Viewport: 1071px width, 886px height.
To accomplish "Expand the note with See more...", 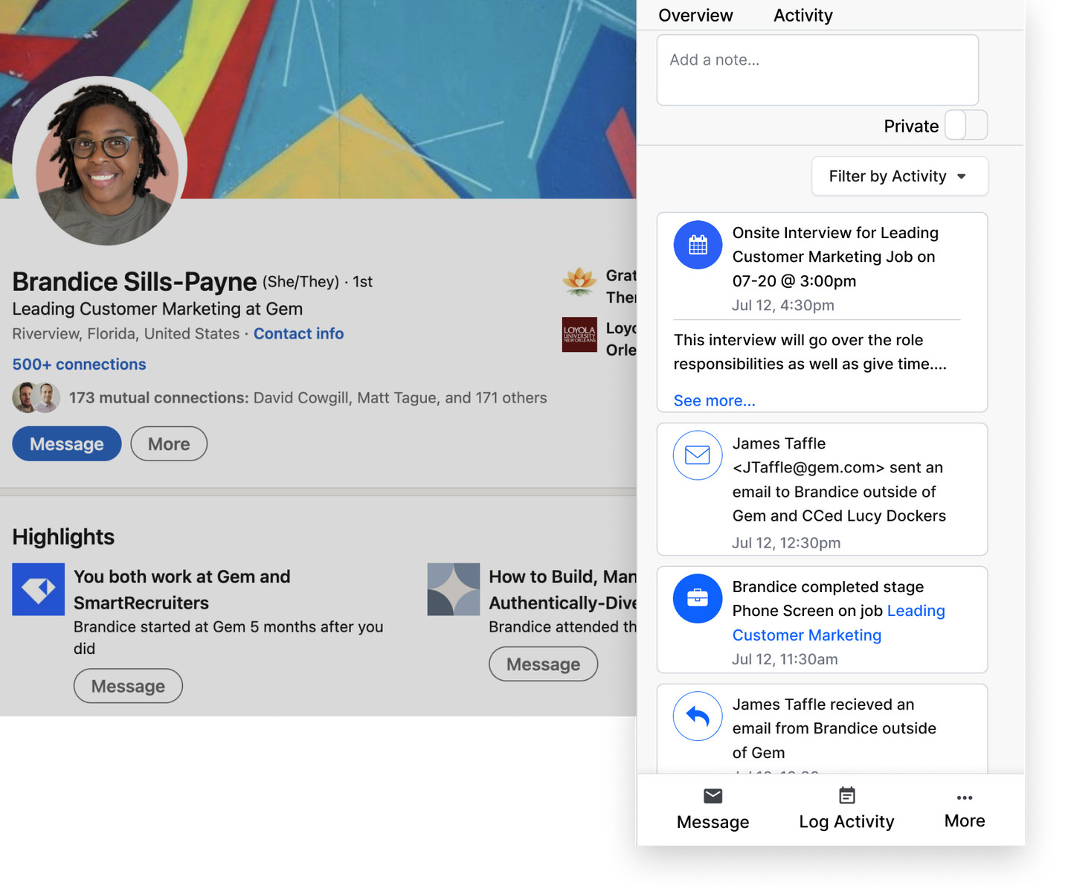I will pos(714,400).
